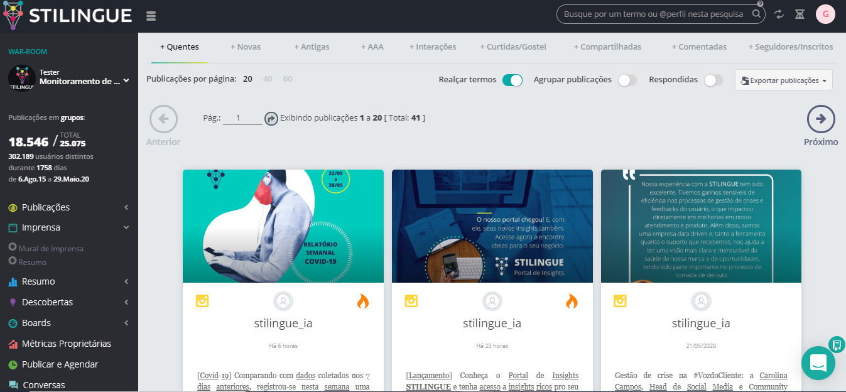Image resolution: width=846 pixels, height=392 pixels.
Task: Turn on the Respondidas toggle
Action: click(713, 80)
